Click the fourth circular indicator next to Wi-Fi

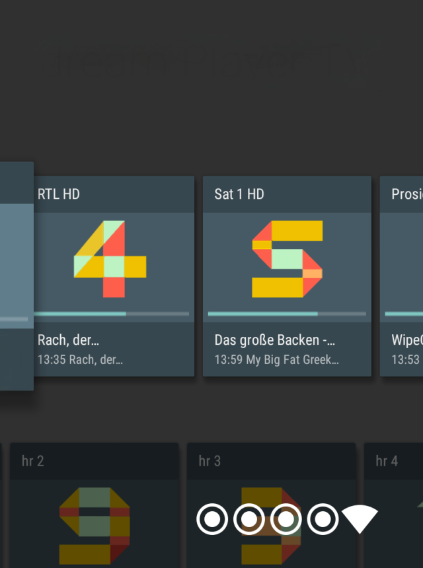click(323, 519)
